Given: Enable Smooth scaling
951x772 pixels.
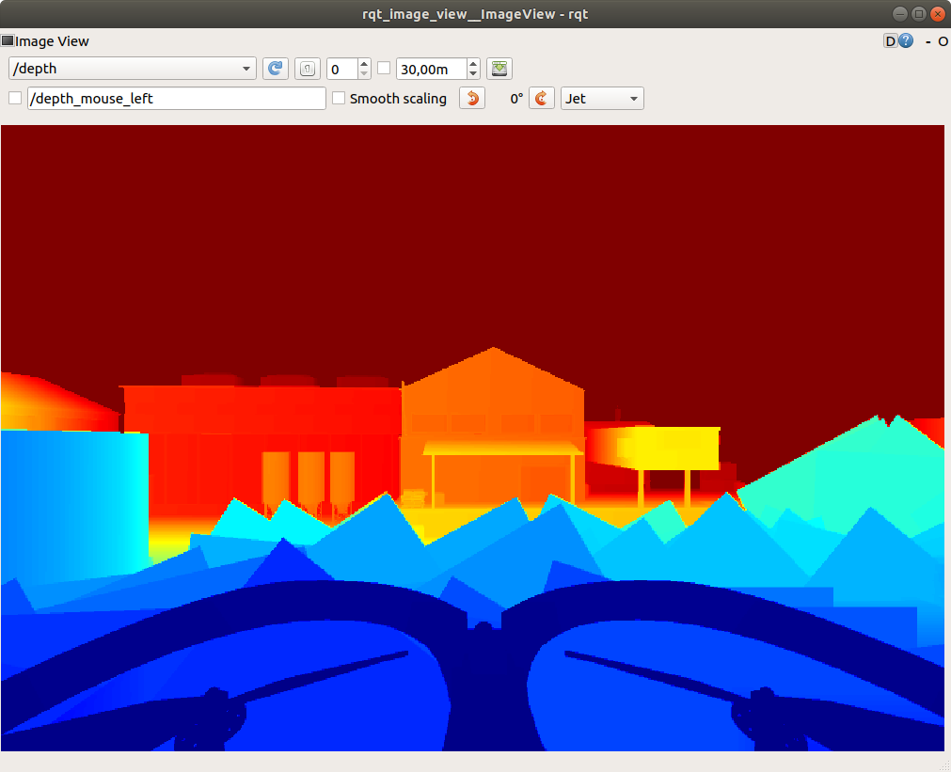Looking at the screenshot, I should click(339, 98).
